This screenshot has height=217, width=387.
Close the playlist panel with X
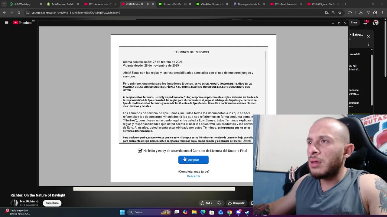coord(368,36)
